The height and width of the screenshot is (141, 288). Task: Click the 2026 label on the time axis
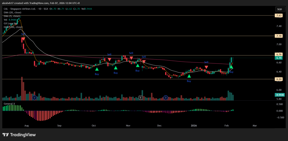(195, 125)
